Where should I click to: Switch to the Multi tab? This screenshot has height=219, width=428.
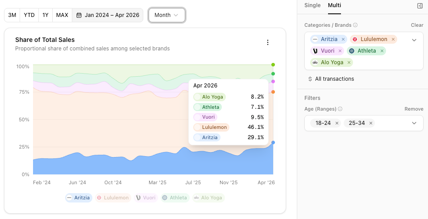[334, 5]
